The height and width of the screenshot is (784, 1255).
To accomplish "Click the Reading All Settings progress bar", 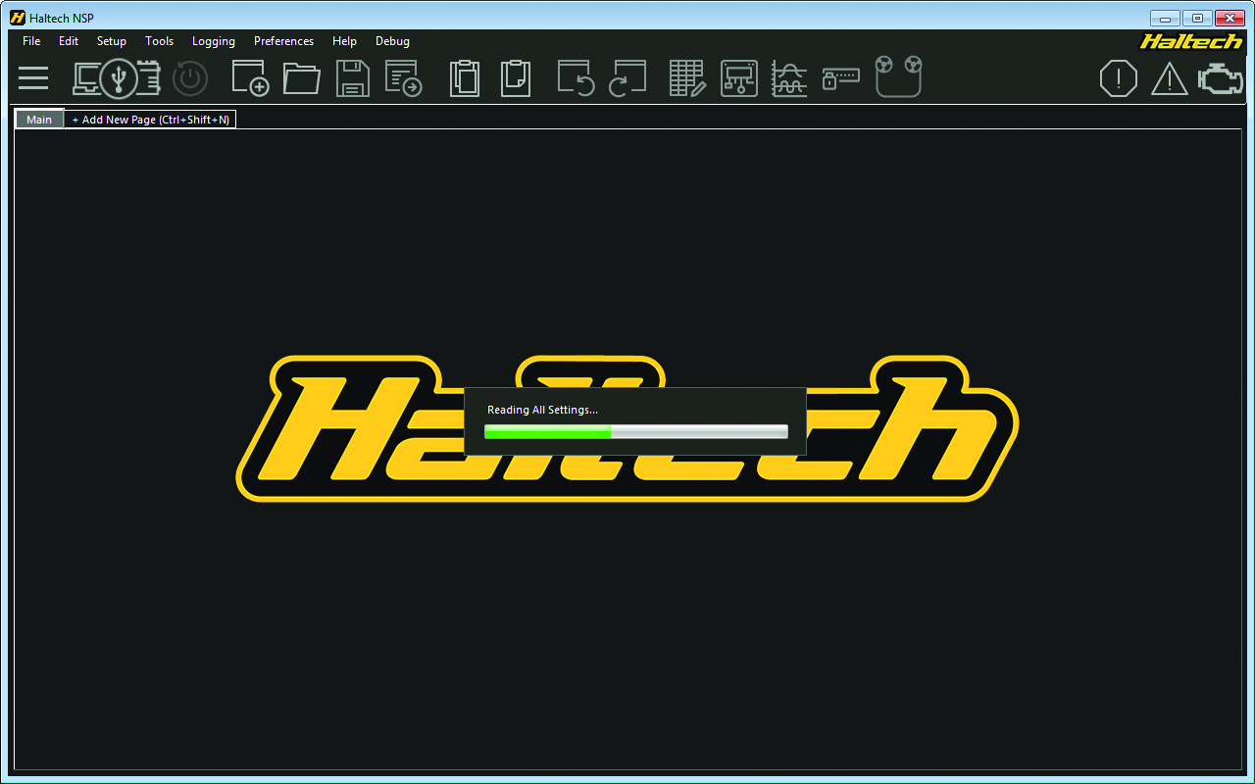I will (635, 431).
